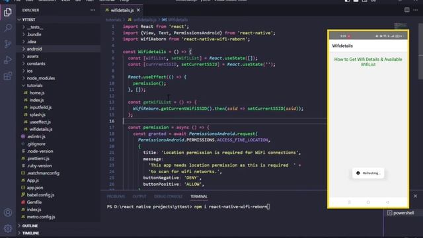Expand the OUTLINE section
Image resolution: width=423 pixels, height=238 pixels.
tap(58, 225)
